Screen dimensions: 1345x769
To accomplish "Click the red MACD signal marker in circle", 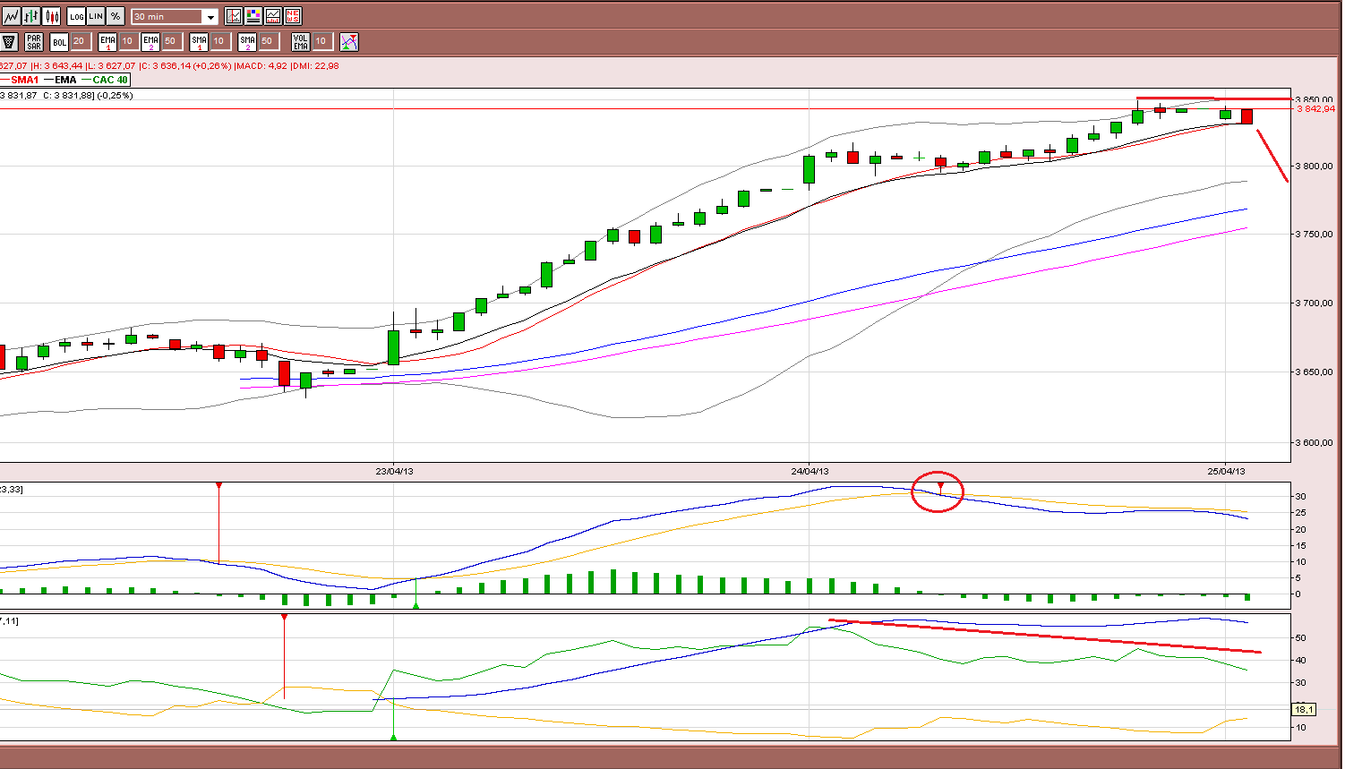I will point(940,486).
